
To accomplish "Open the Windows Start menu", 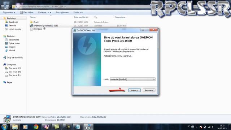I will (x=4, y=127).
